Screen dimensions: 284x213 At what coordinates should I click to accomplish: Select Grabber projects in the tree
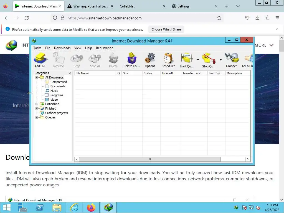pyautogui.click(x=56, y=113)
